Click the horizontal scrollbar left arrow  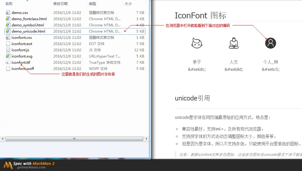click(x=3, y=139)
